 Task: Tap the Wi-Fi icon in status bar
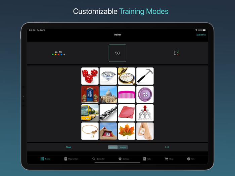(x=196, y=30)
